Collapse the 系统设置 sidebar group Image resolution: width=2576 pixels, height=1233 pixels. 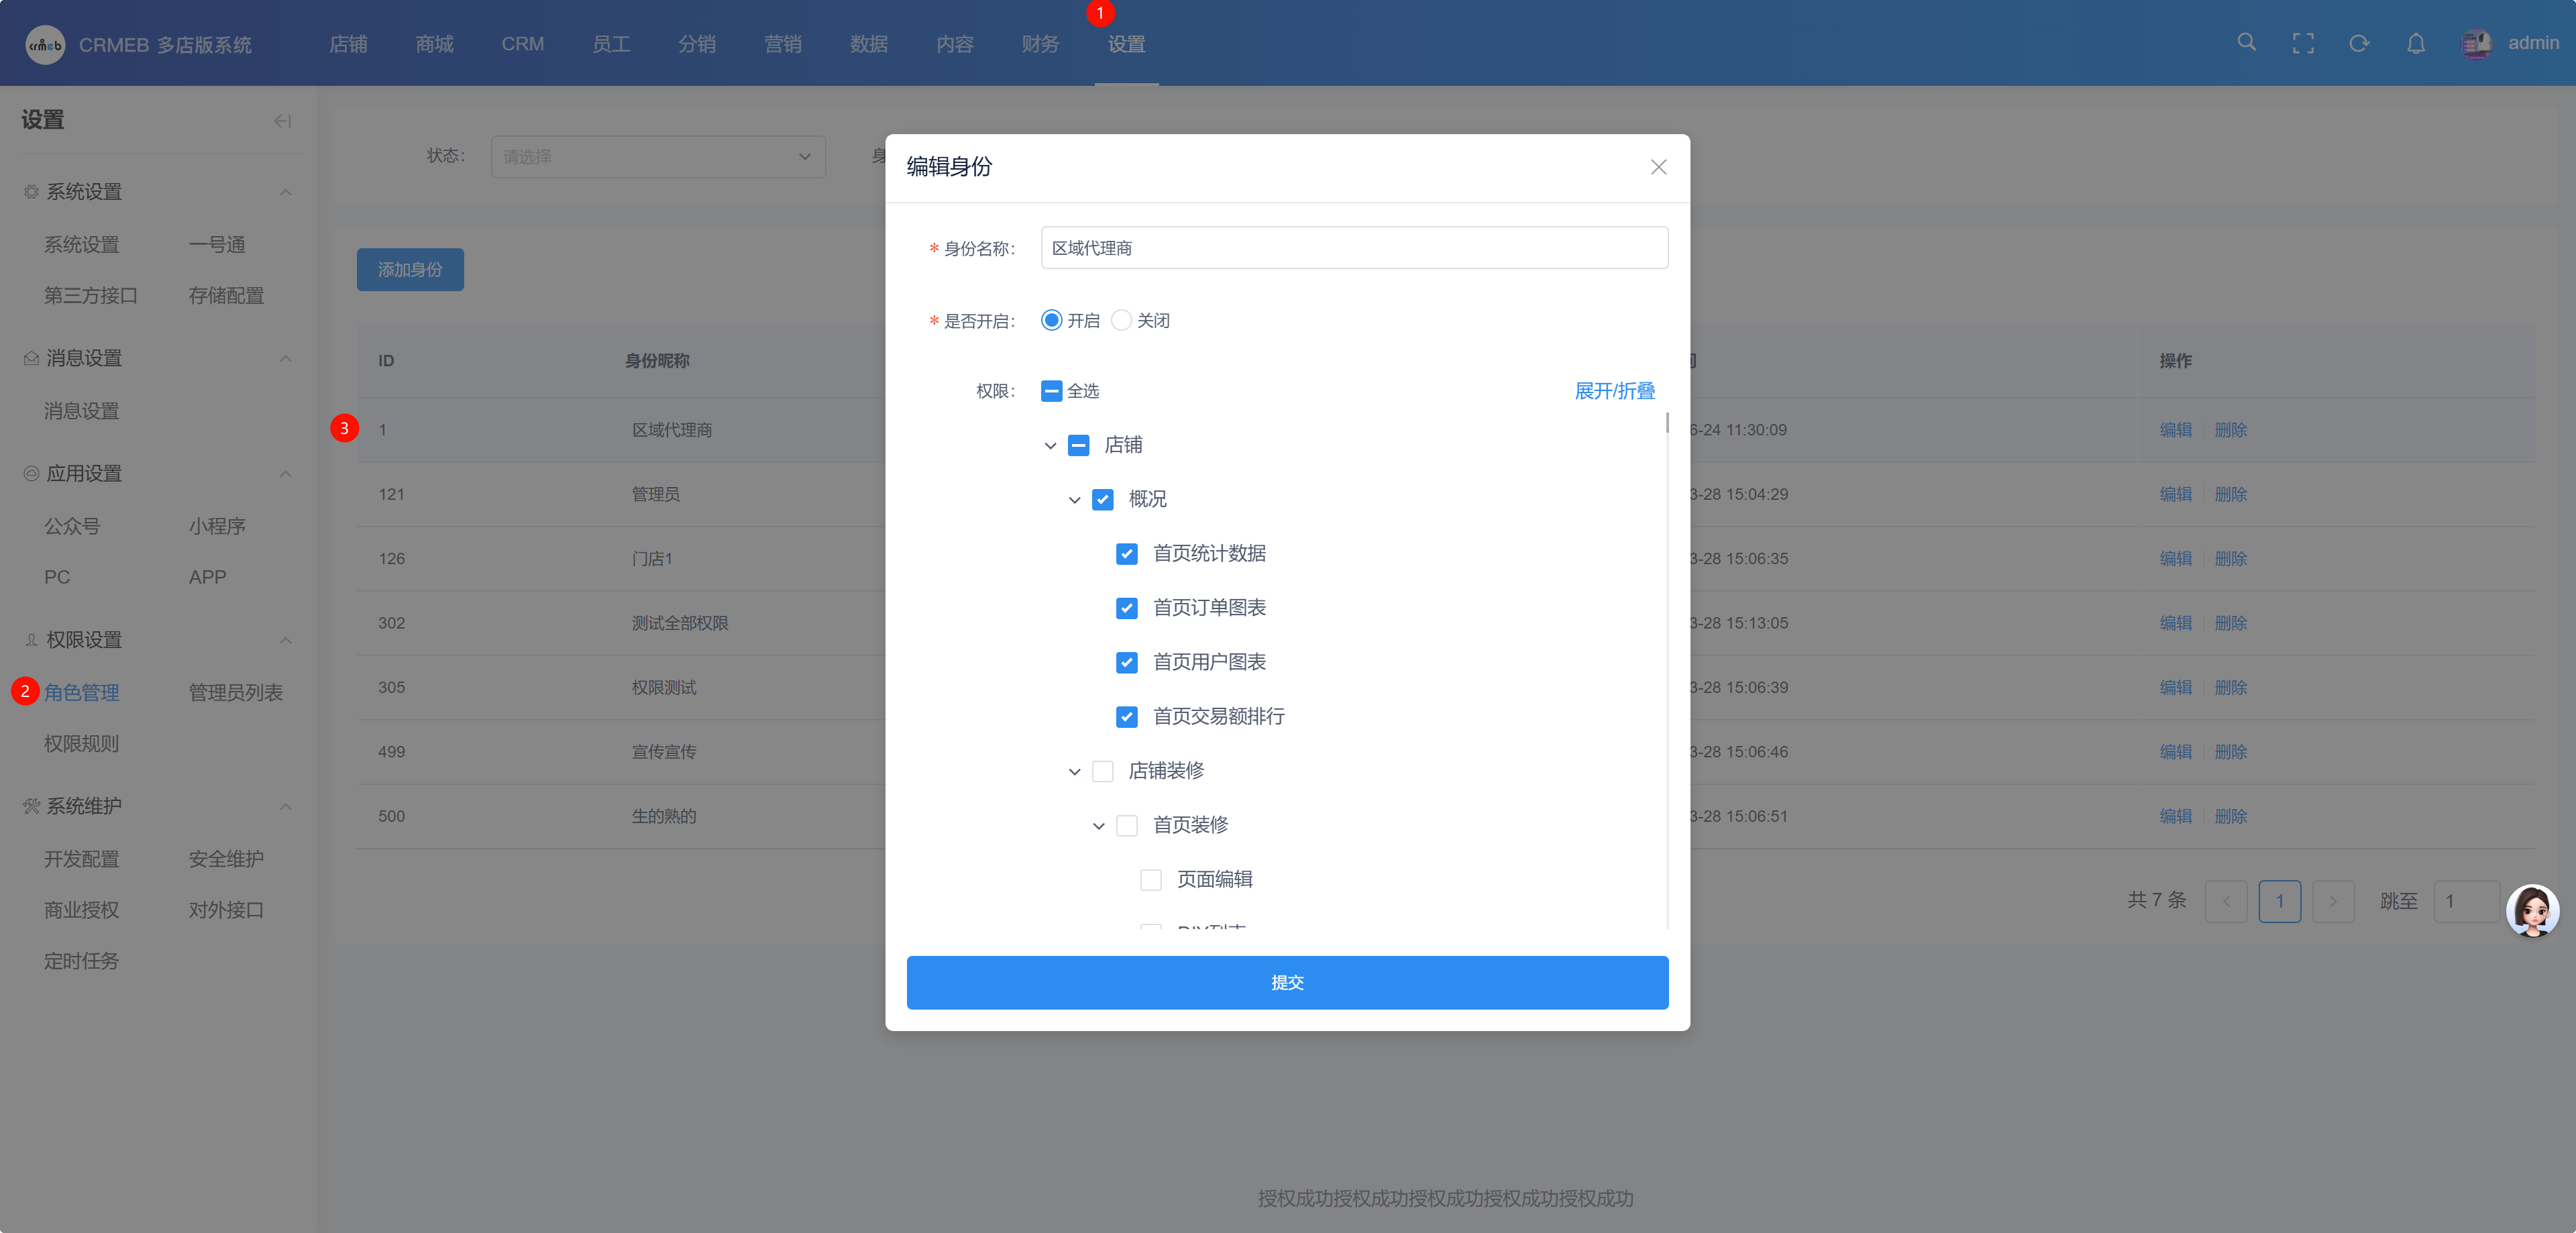coord(286,192)
